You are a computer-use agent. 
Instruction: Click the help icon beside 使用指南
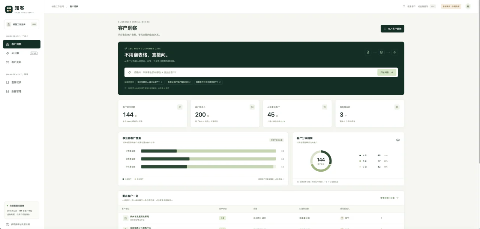(x=7, y=225)
